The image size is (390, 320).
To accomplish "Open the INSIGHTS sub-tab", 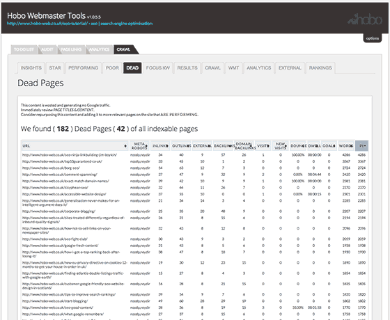I will pyautogui.click(x=31, y=68).
